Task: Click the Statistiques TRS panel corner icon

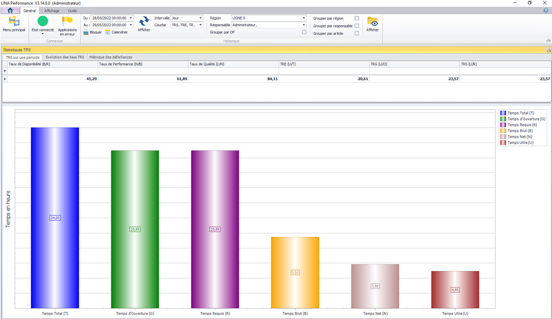Action: click(x=548, y=50)
